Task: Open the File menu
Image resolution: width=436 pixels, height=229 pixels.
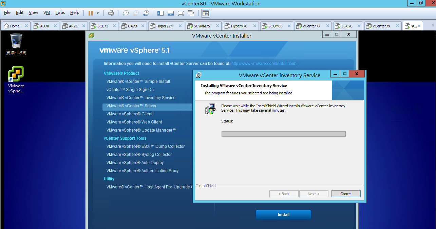Action: tap(7, 13)
